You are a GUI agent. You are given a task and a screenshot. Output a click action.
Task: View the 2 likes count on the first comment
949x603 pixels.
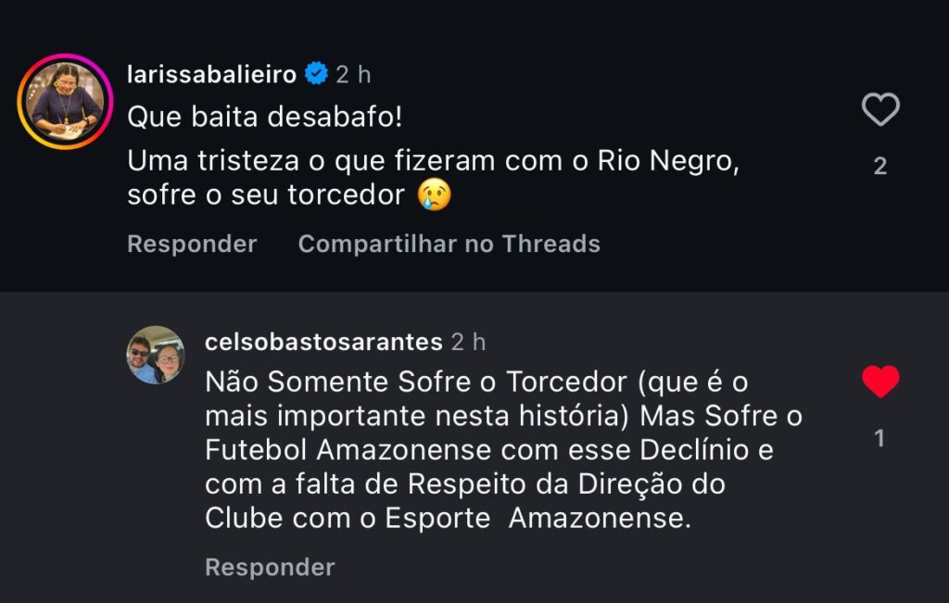click(879, 167)
